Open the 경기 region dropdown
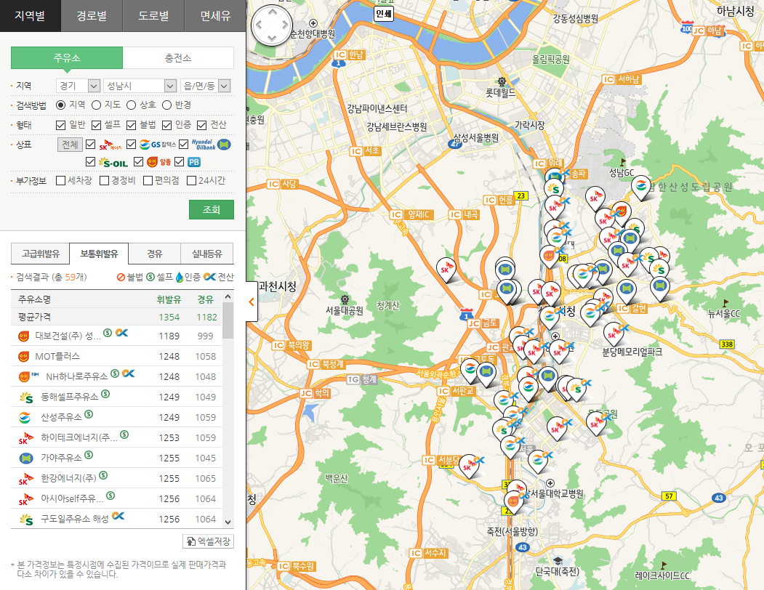The image size is (764, 590). (x=79, y=86)
